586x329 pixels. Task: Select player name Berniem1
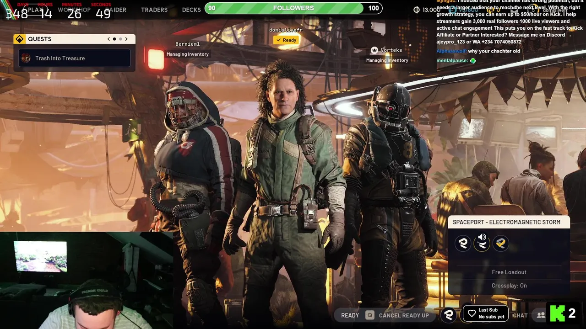[x=188, y=44]
